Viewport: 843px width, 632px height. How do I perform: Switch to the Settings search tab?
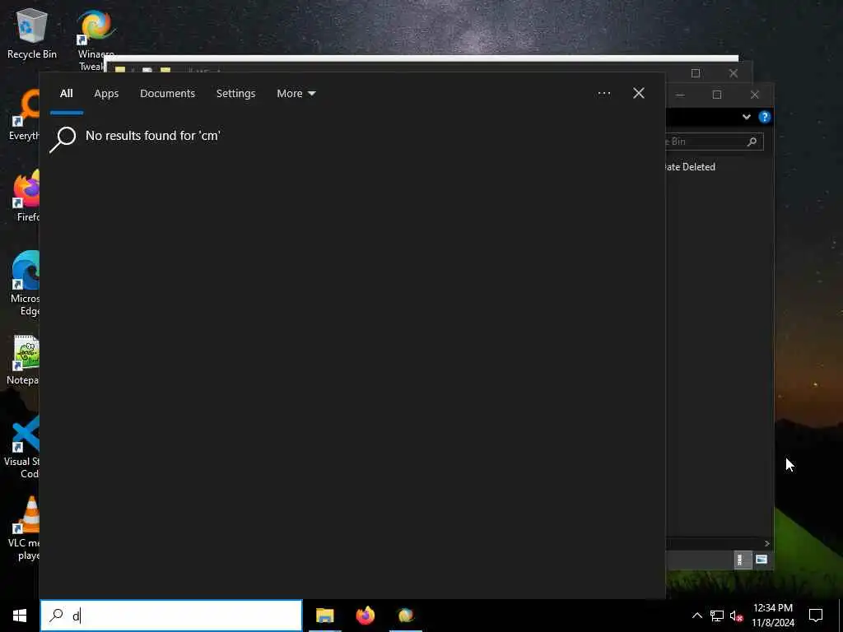[x=235, y=94]
